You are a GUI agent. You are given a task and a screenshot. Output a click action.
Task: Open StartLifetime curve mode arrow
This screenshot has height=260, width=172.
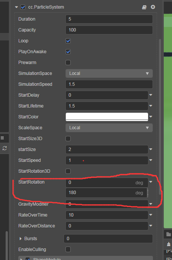tap(151, 106)
